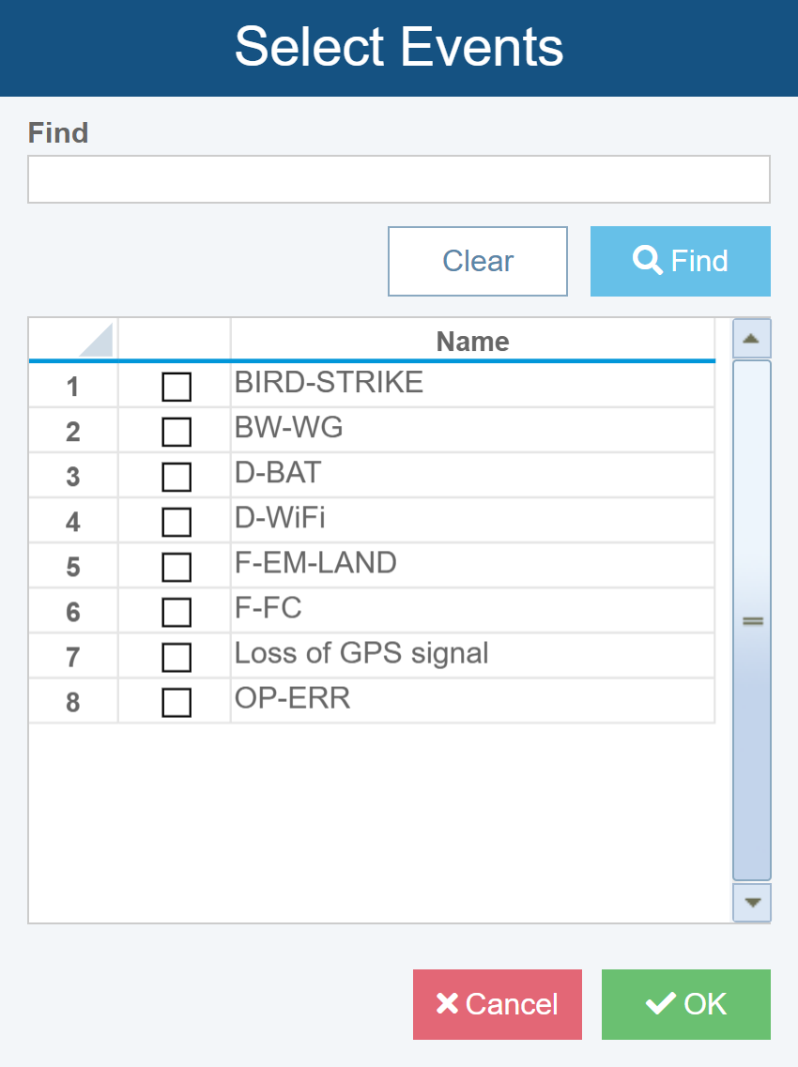Select the D-WiFi row name

[x=280, y=518]
